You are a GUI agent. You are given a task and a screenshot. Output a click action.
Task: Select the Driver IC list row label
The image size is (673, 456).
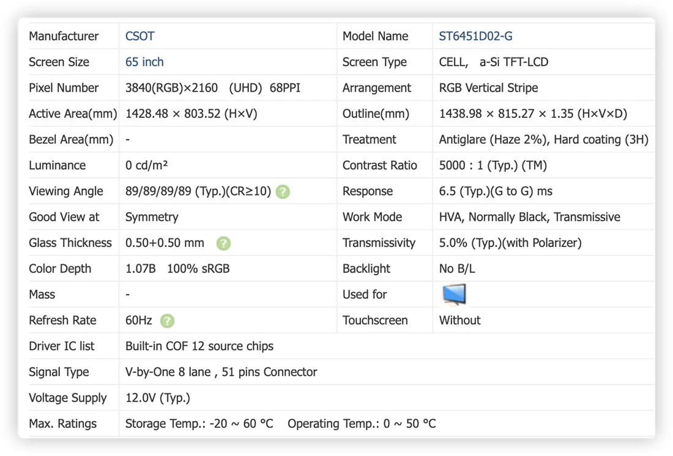tap(61, 346)
